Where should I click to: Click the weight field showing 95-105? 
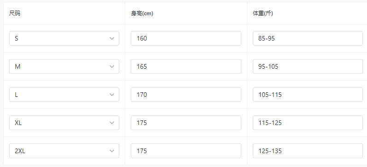[308, 66]
